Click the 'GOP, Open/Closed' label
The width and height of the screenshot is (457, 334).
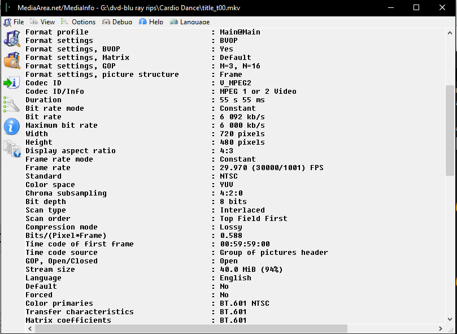(x=62, y=261)
